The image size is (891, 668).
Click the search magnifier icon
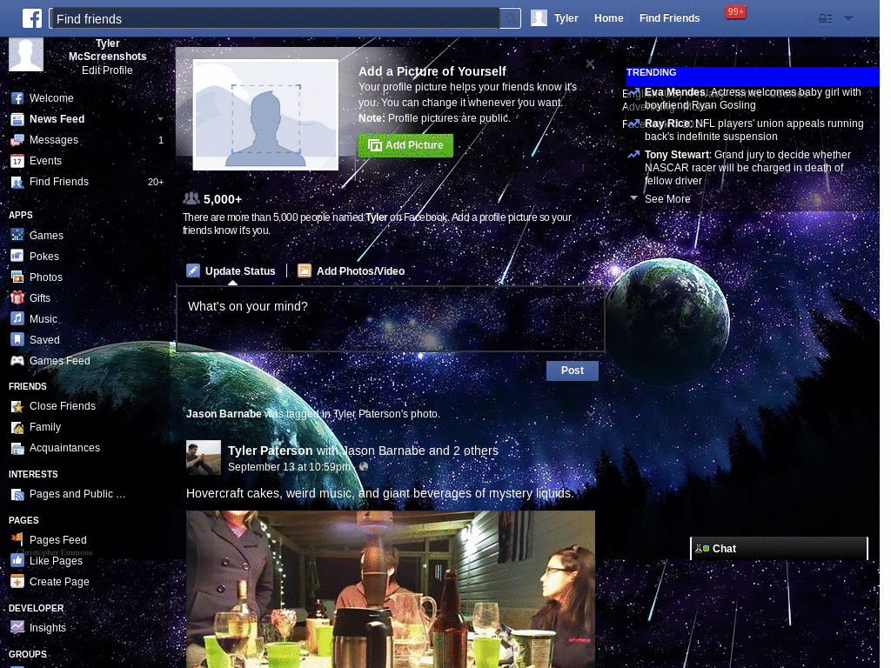pyautogui.click(x=510, y=19)
